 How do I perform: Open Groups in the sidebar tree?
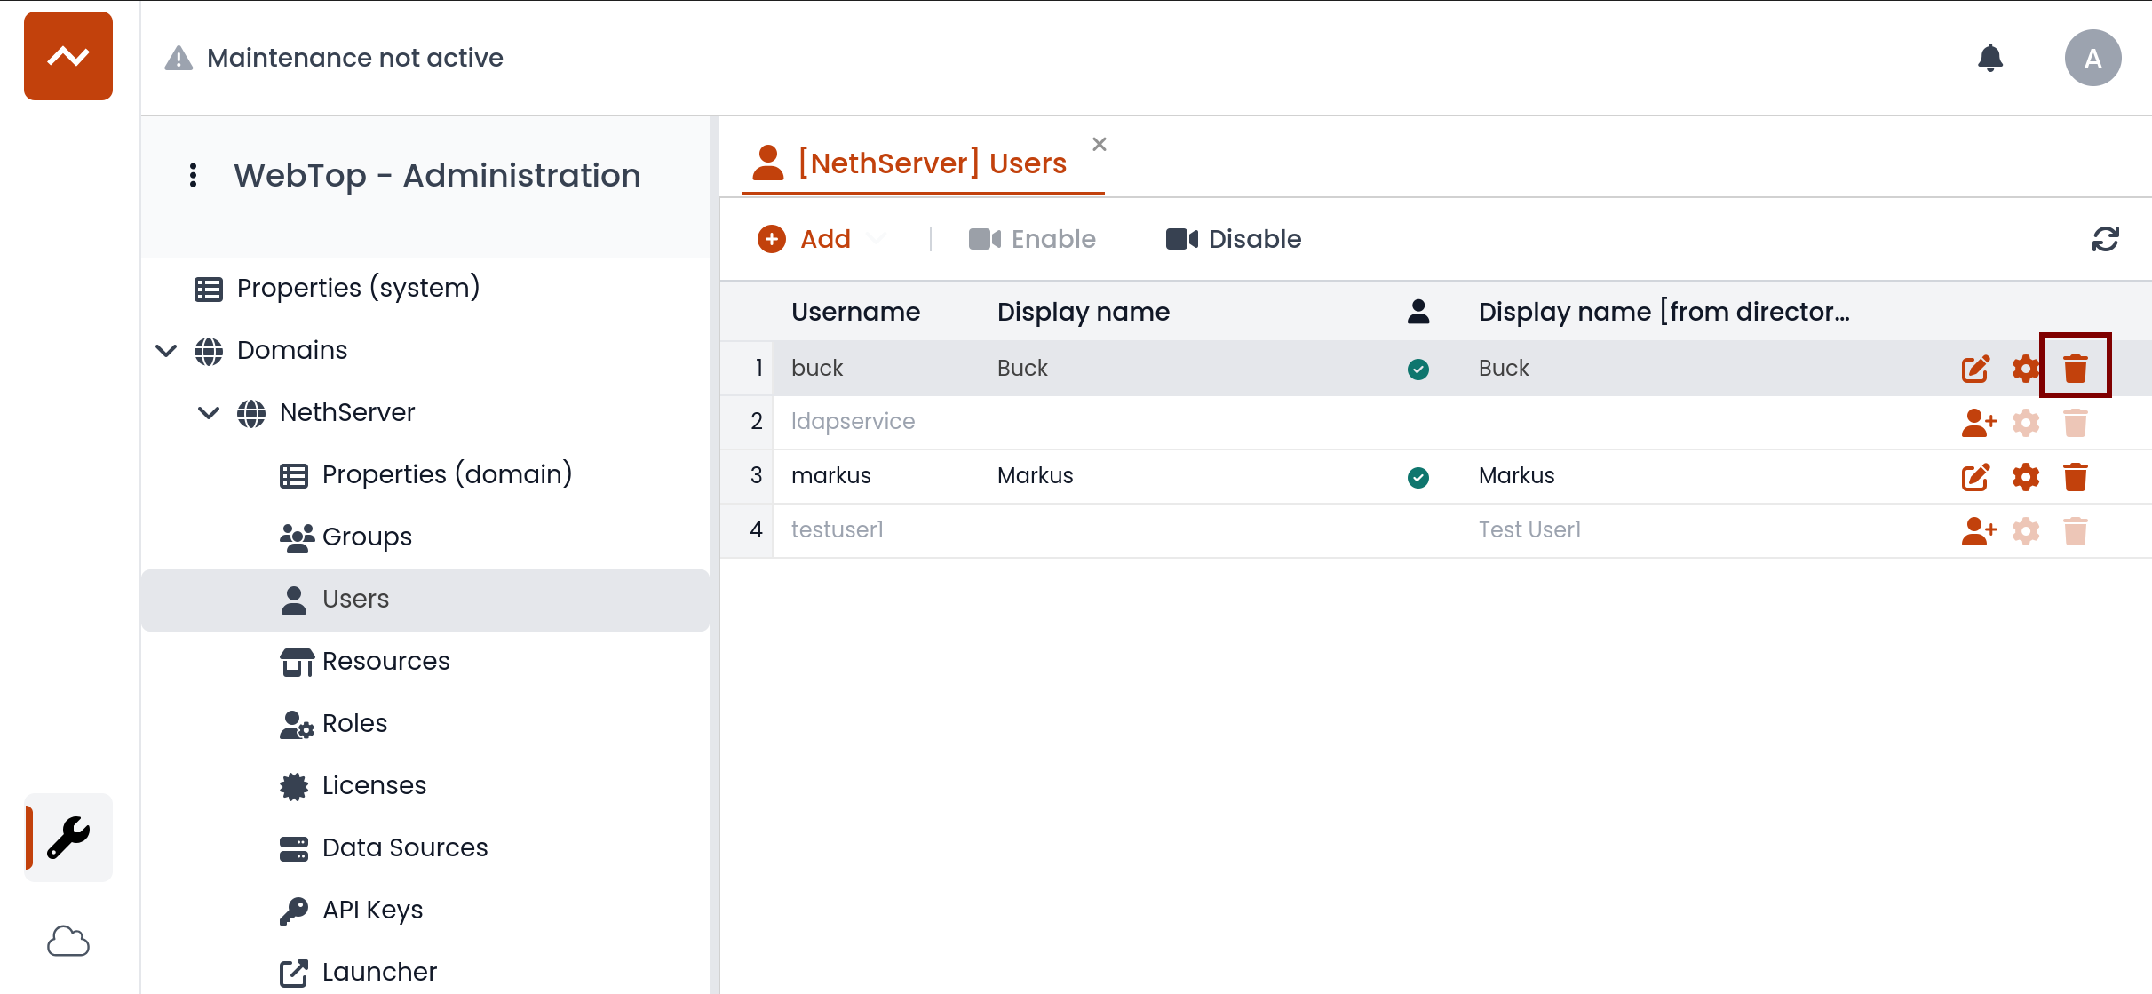coord(366,537)
